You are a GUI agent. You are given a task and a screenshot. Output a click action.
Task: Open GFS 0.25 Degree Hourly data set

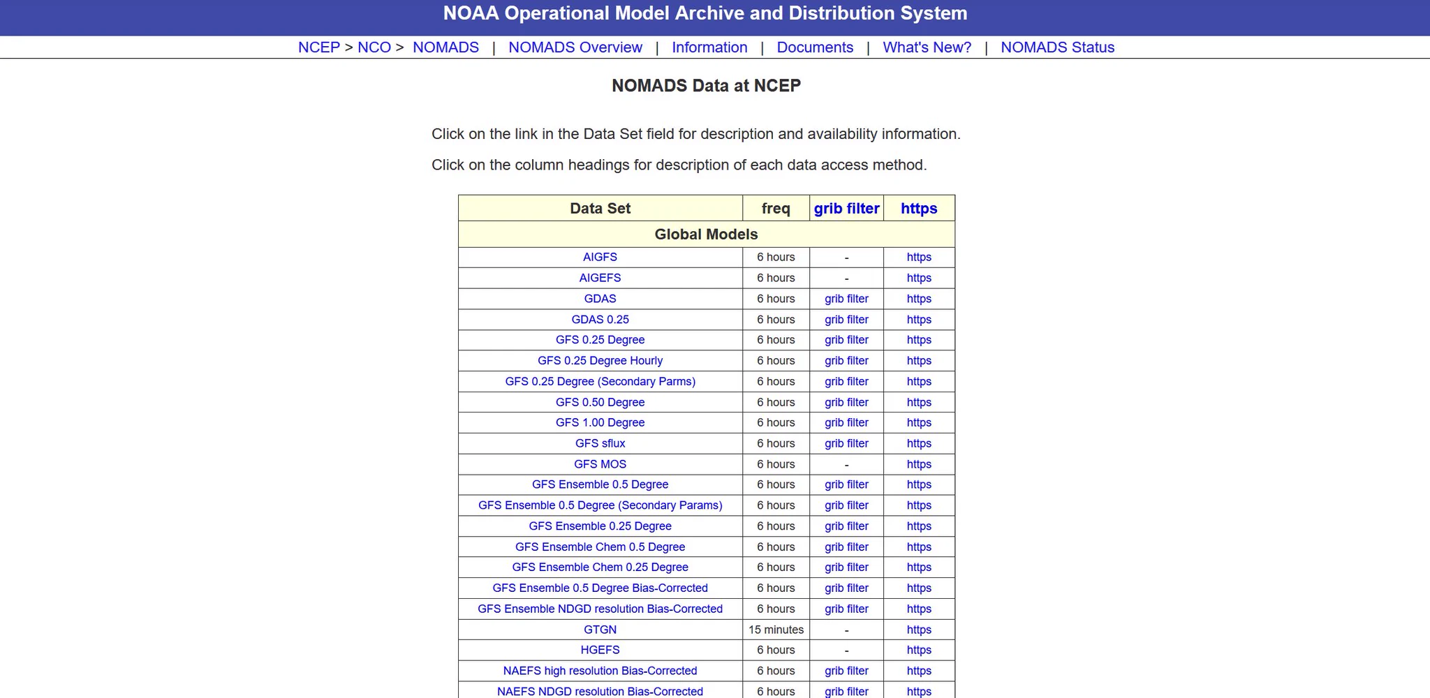coord(600,361)
